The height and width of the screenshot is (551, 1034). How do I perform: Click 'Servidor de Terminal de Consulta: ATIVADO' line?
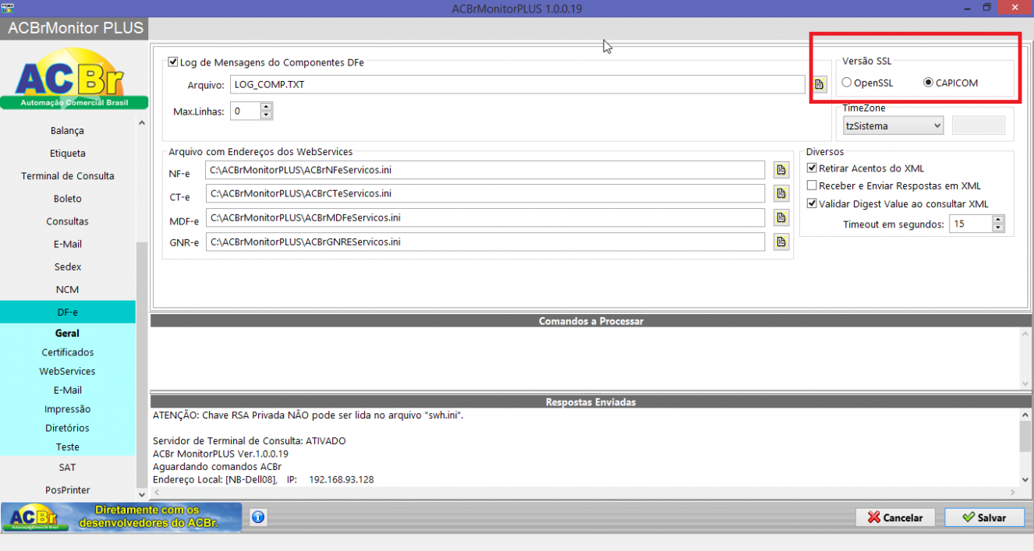[x=250, y=441]
